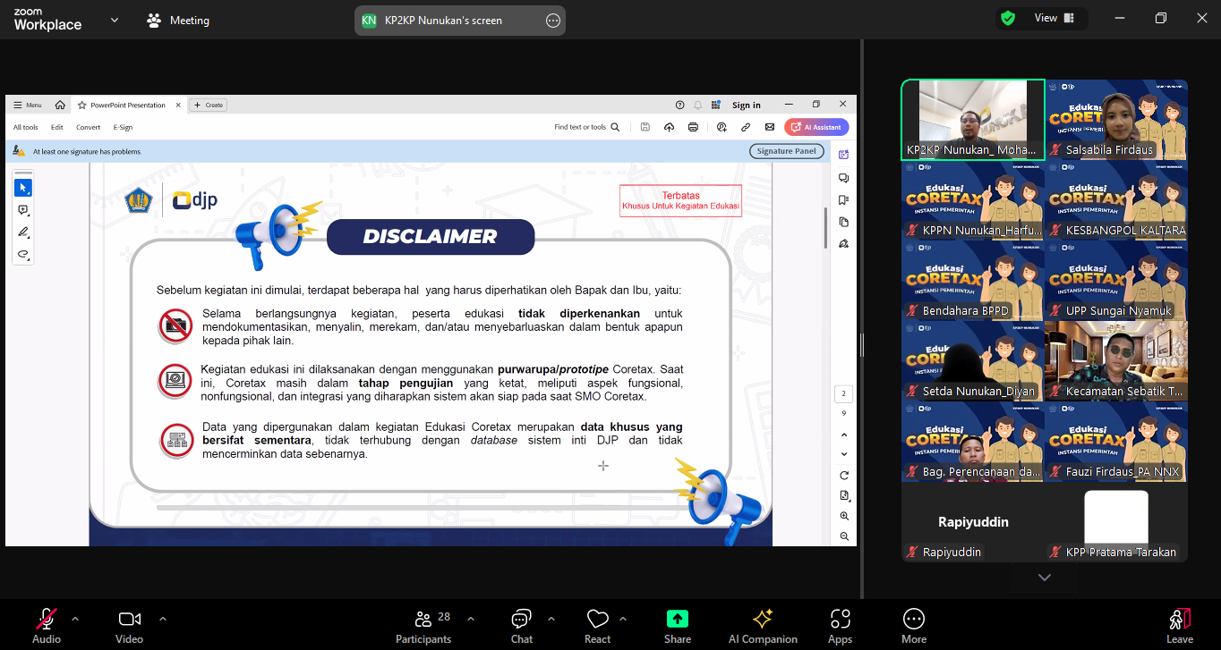Turn on the Video camera
Screen dimensions: 1221x650
(129, 624)
